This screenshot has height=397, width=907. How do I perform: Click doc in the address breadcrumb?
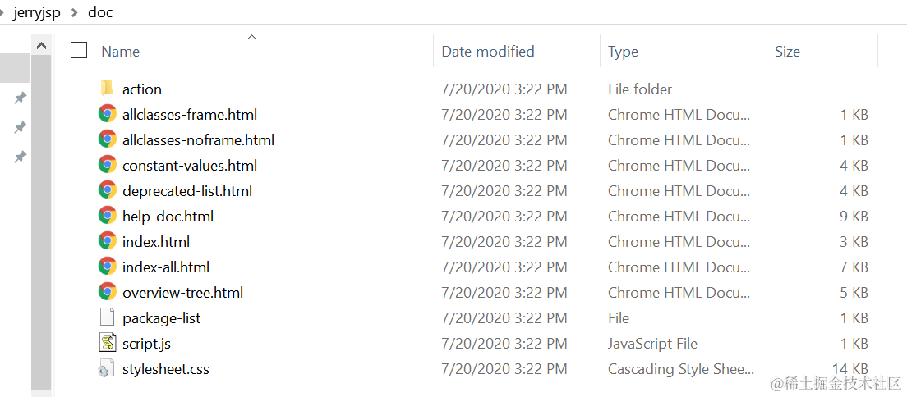pyautogui.click(x=100, y=12)
